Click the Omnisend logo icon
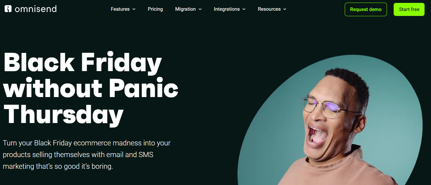 tap(8, 9)
